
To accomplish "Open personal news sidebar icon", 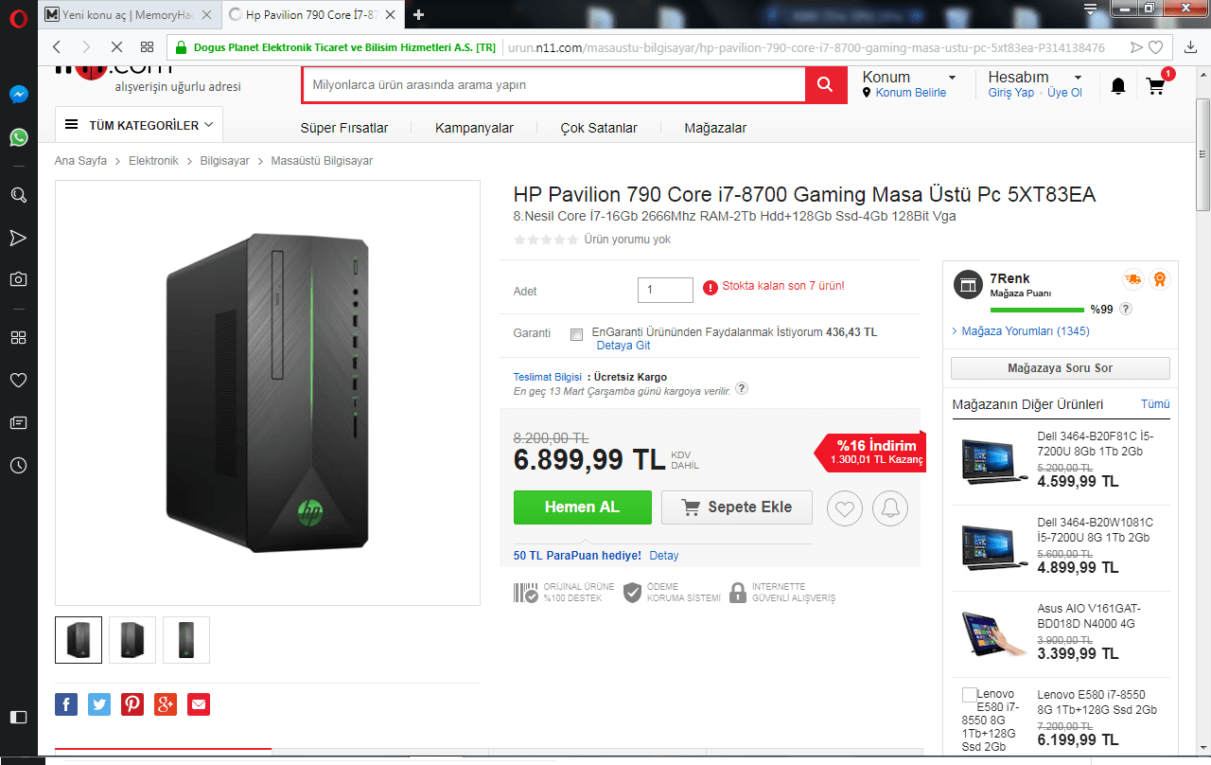I will 19,422.
